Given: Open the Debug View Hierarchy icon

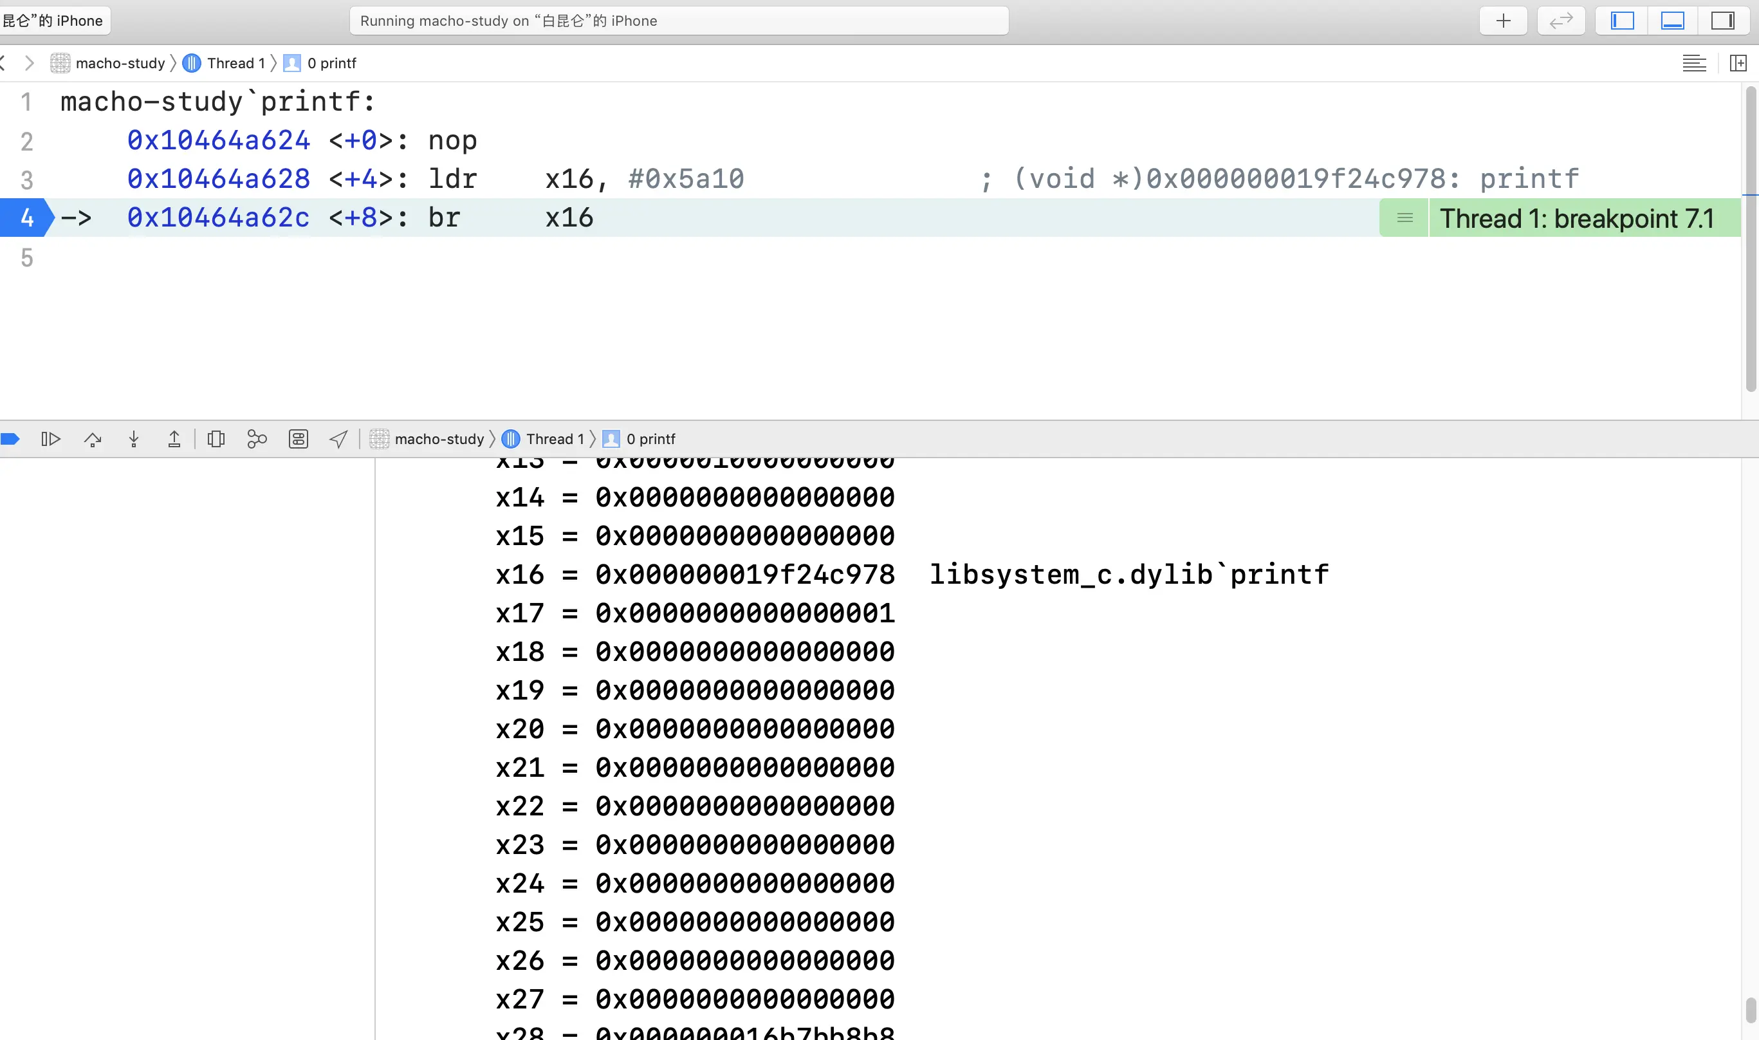Looking at the screenshot, I should 216,439.
